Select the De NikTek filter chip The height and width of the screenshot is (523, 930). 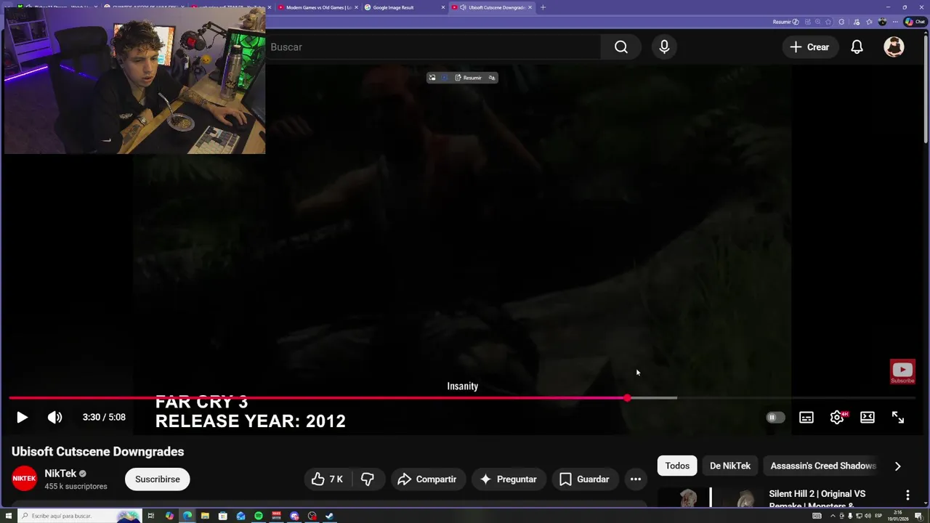tap(730, 466)
